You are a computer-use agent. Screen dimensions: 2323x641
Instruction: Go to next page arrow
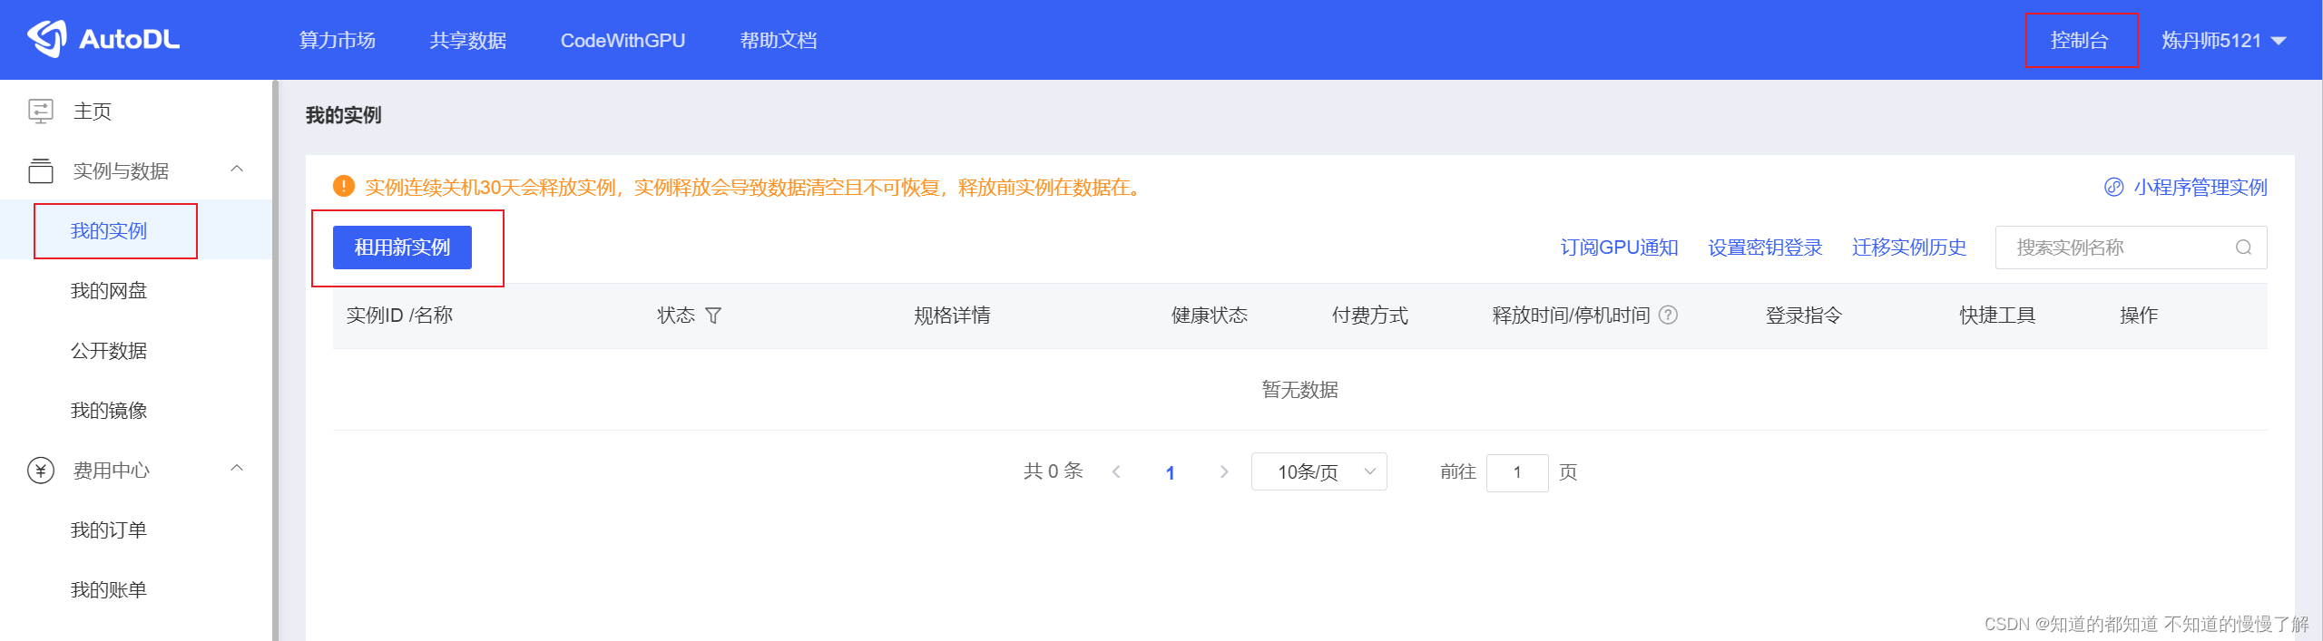tap(1224, 471)
